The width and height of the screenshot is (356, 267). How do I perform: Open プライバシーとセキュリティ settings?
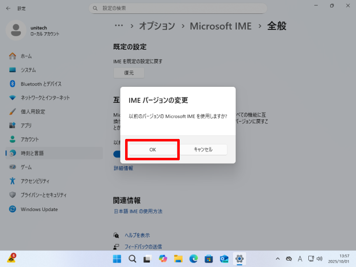43,195
